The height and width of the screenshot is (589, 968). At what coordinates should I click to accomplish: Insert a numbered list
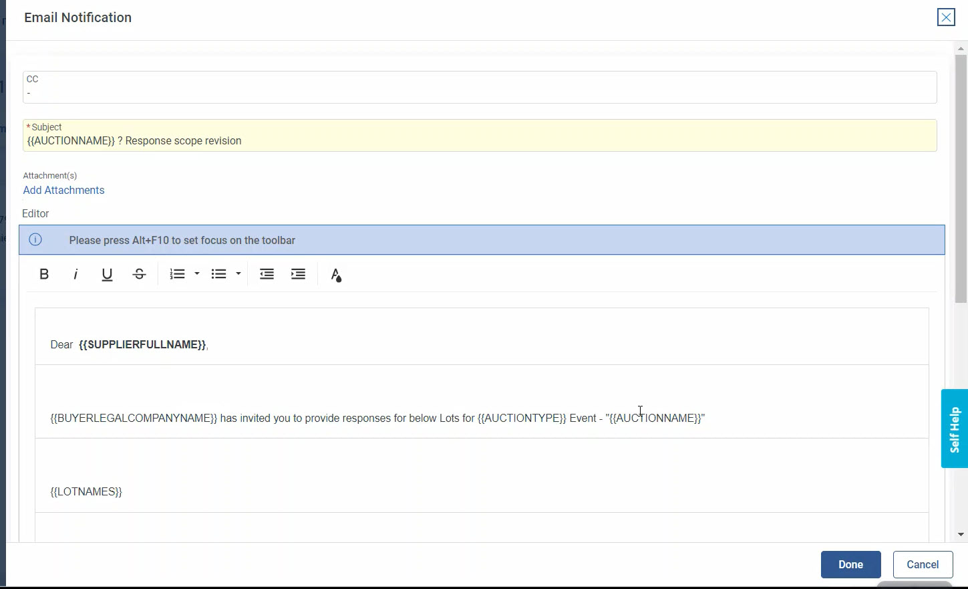pyautogui.click(x=177, y=274)
